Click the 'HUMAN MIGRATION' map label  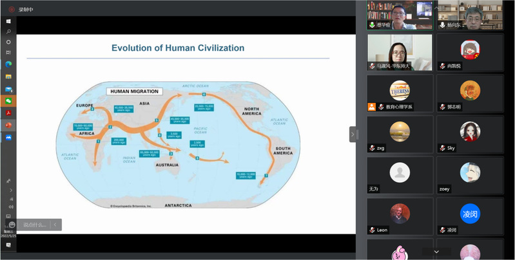134,91
